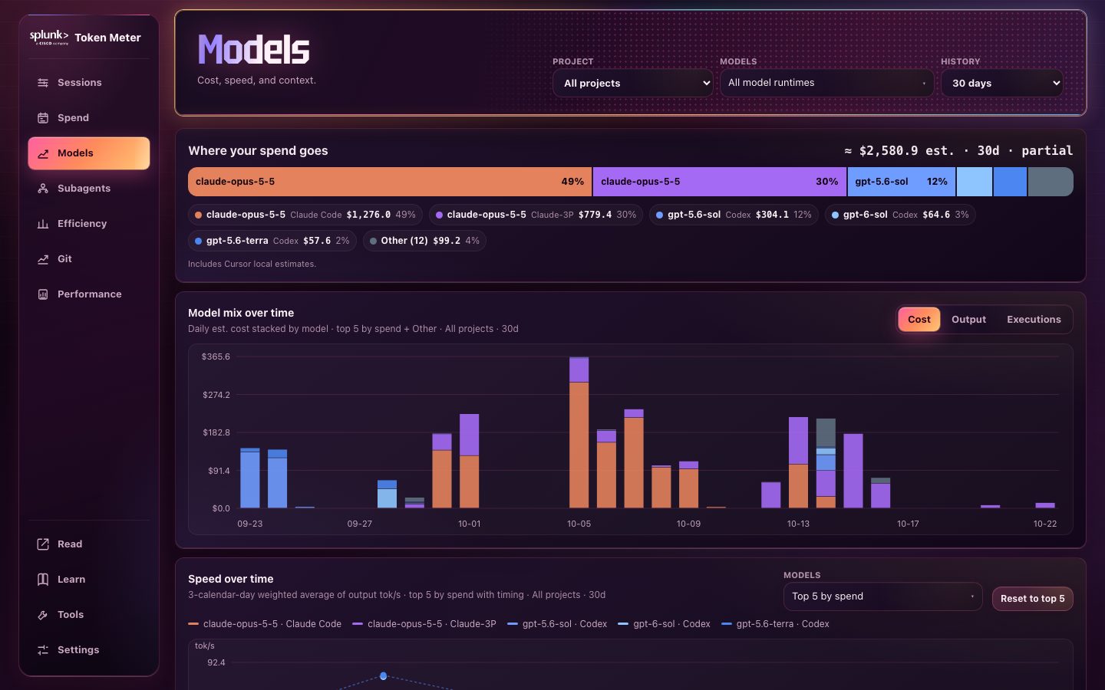Click the Learn book icon
1105x690 pixels.
43,580
